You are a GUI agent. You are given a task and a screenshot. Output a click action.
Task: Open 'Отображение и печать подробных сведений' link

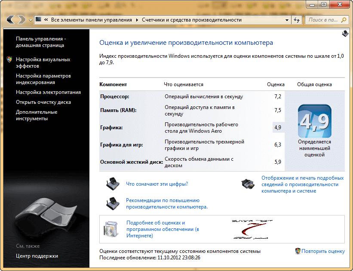303,184
